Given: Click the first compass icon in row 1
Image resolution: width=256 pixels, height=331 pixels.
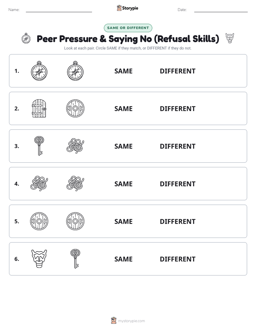Looking at the screenshot, I should (x=39, y=71).
